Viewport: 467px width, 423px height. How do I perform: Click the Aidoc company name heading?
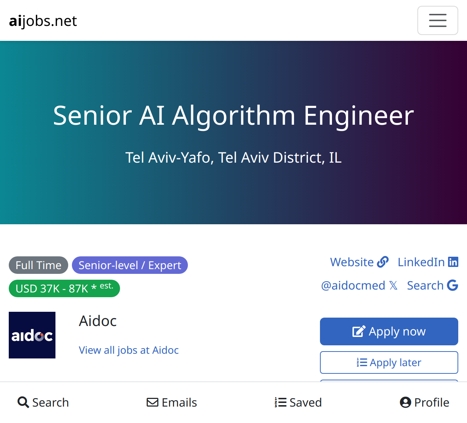pyautogui.click(x=98, y=321)
